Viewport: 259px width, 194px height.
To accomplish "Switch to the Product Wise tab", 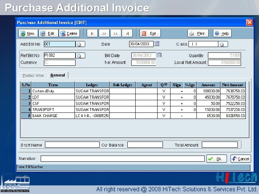I will click(33, 75).
